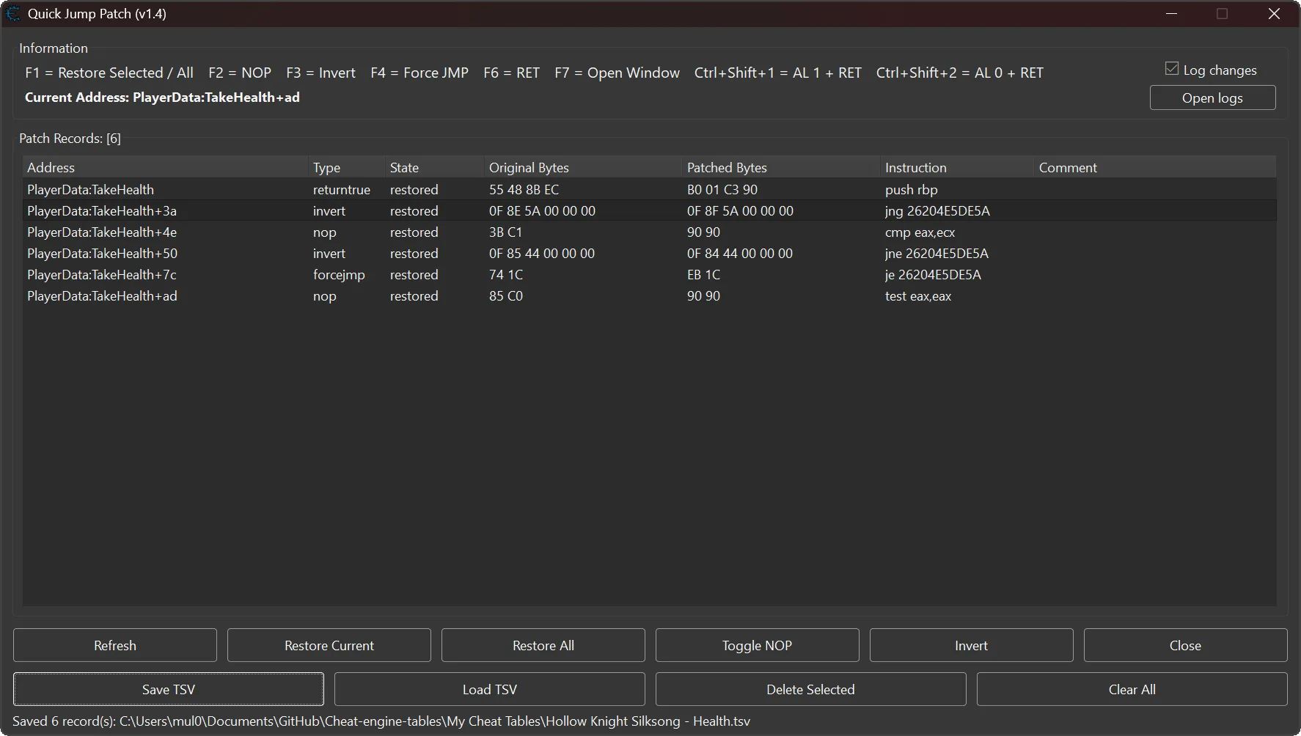Click original bytes 85 C0 cell
Screen dimensions: 1301x736
click(x=506, y=296)
